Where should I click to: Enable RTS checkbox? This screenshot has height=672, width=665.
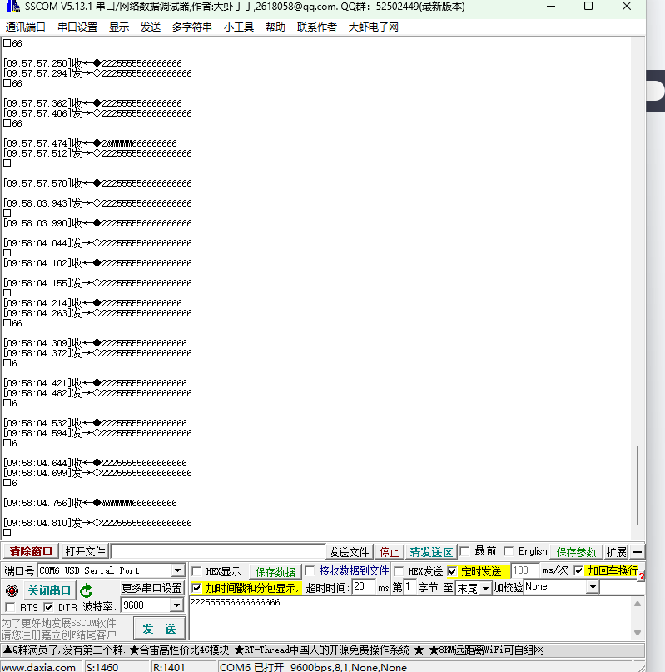point(10,607)
